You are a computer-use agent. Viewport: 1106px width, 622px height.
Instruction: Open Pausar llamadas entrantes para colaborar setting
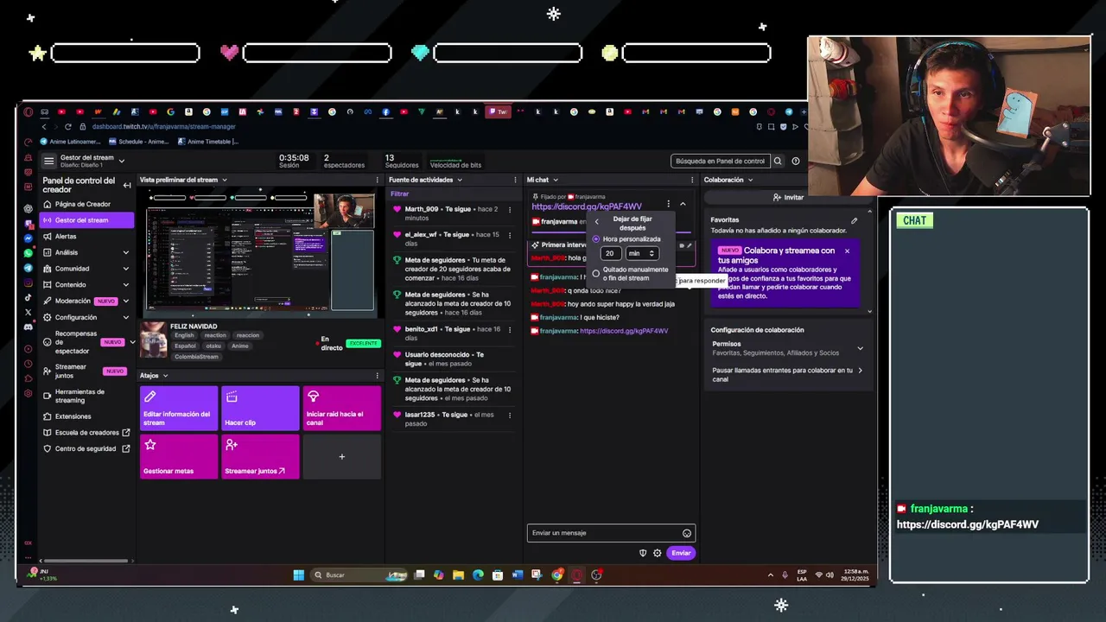tap(786, 374)
